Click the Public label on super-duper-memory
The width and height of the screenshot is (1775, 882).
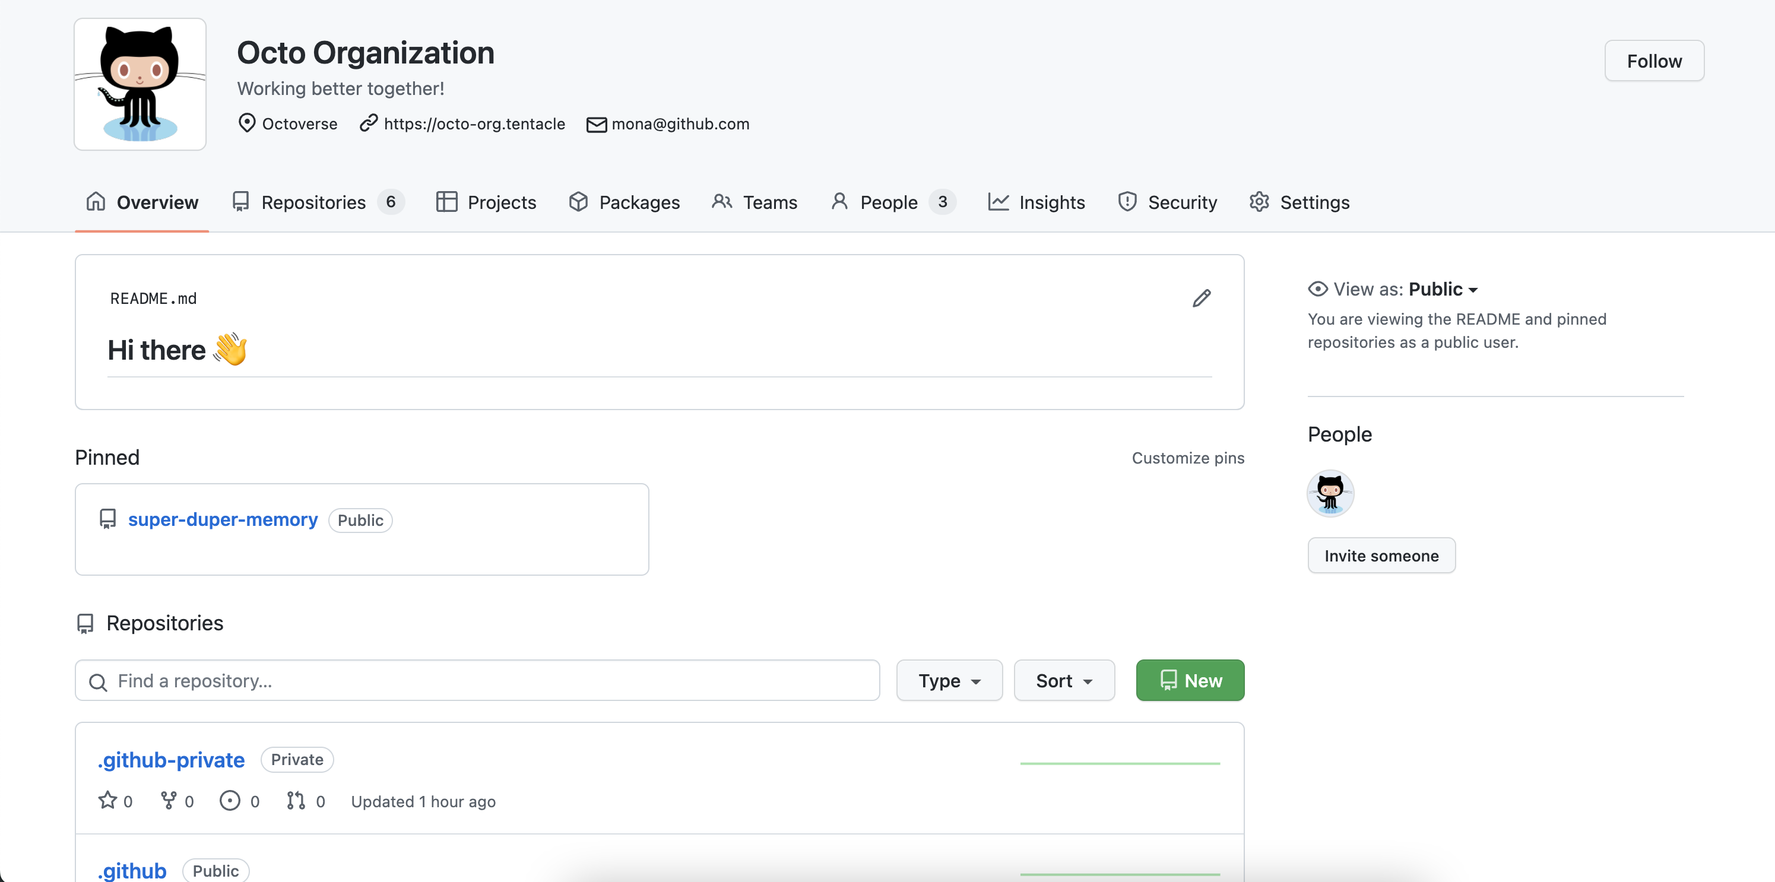pos(360,521)
